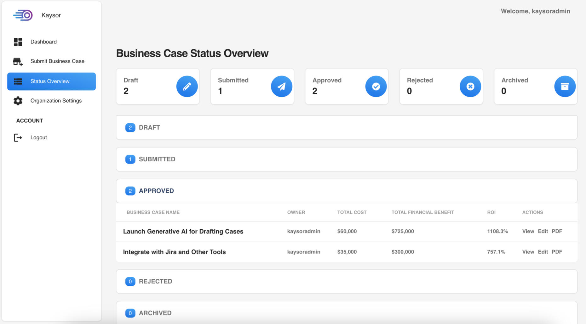
Task: Expand the ARCHIVED section
Action: 155,313
